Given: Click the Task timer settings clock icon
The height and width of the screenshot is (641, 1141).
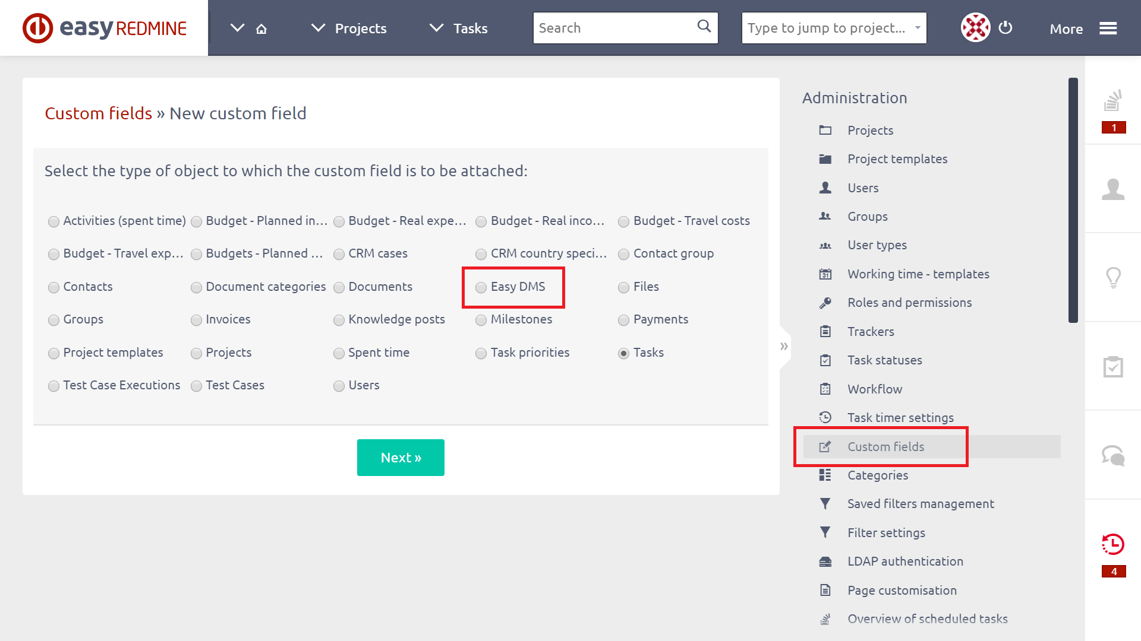Looking at the screenshot, I should pos(825,417).
